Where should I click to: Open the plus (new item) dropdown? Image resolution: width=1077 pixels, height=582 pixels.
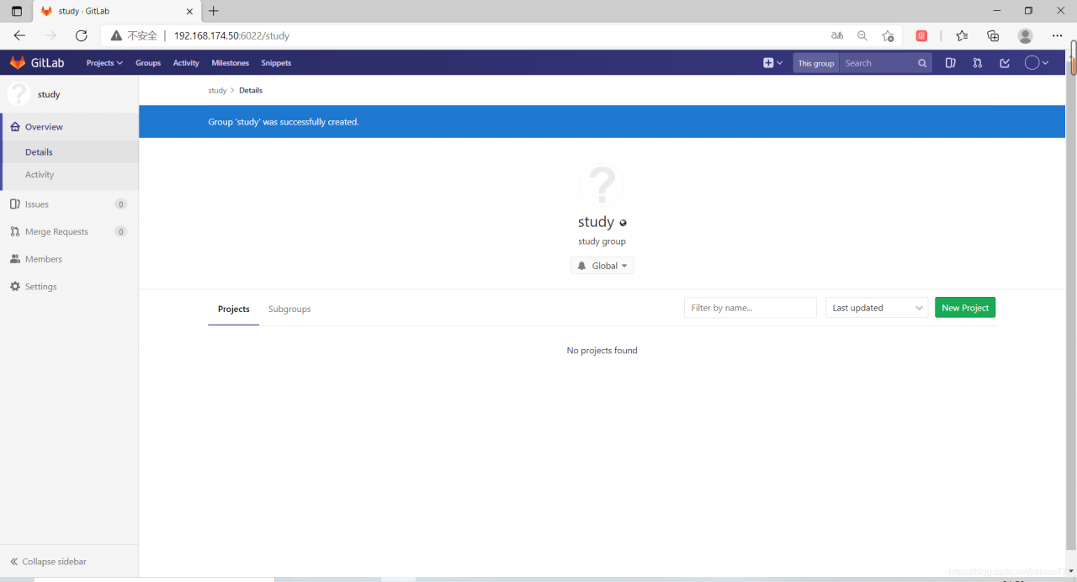pyautogui.click(x=772, y=63)
